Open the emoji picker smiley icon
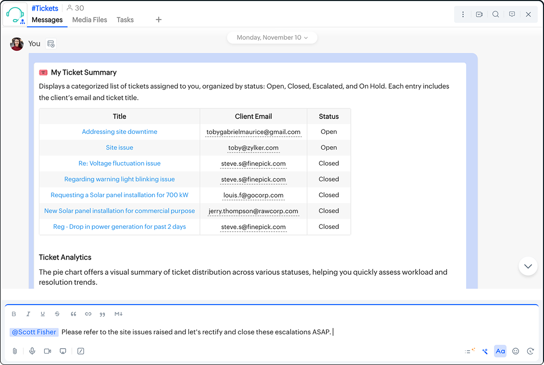Image resolution: width=544 pixels, height=365 pixels. click(516, 351)
